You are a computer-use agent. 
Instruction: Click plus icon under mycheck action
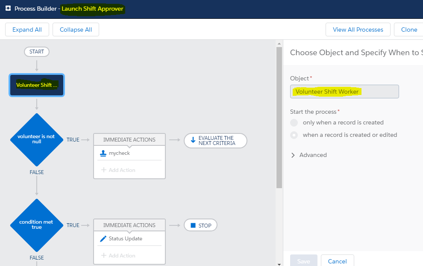point(104,170)
